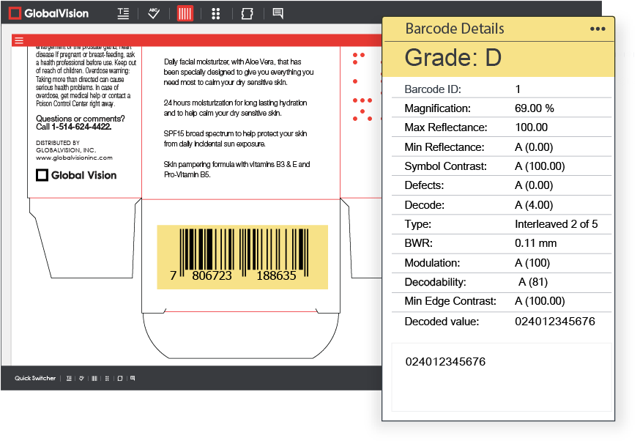Open the artwork inspection icon in top toolbar

pyautogui.click(x=247, y=13)
